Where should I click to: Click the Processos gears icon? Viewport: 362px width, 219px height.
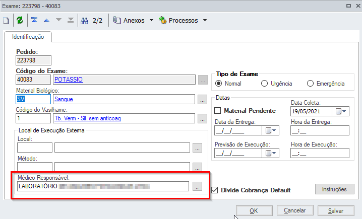[x=163, y=20]
